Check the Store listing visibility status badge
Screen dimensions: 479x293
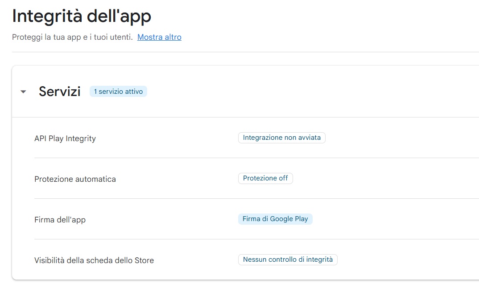tap(288, 260)
